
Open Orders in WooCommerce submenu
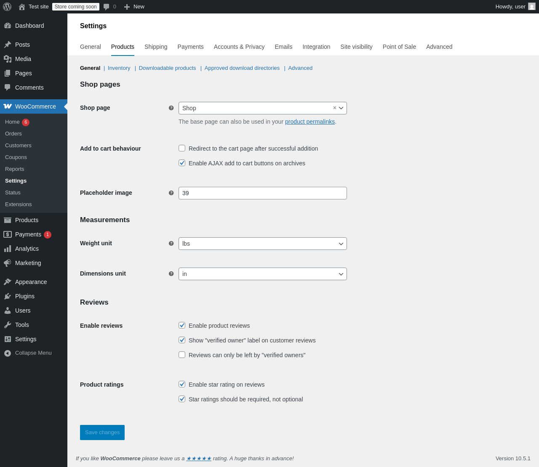(x=13, y=134)
